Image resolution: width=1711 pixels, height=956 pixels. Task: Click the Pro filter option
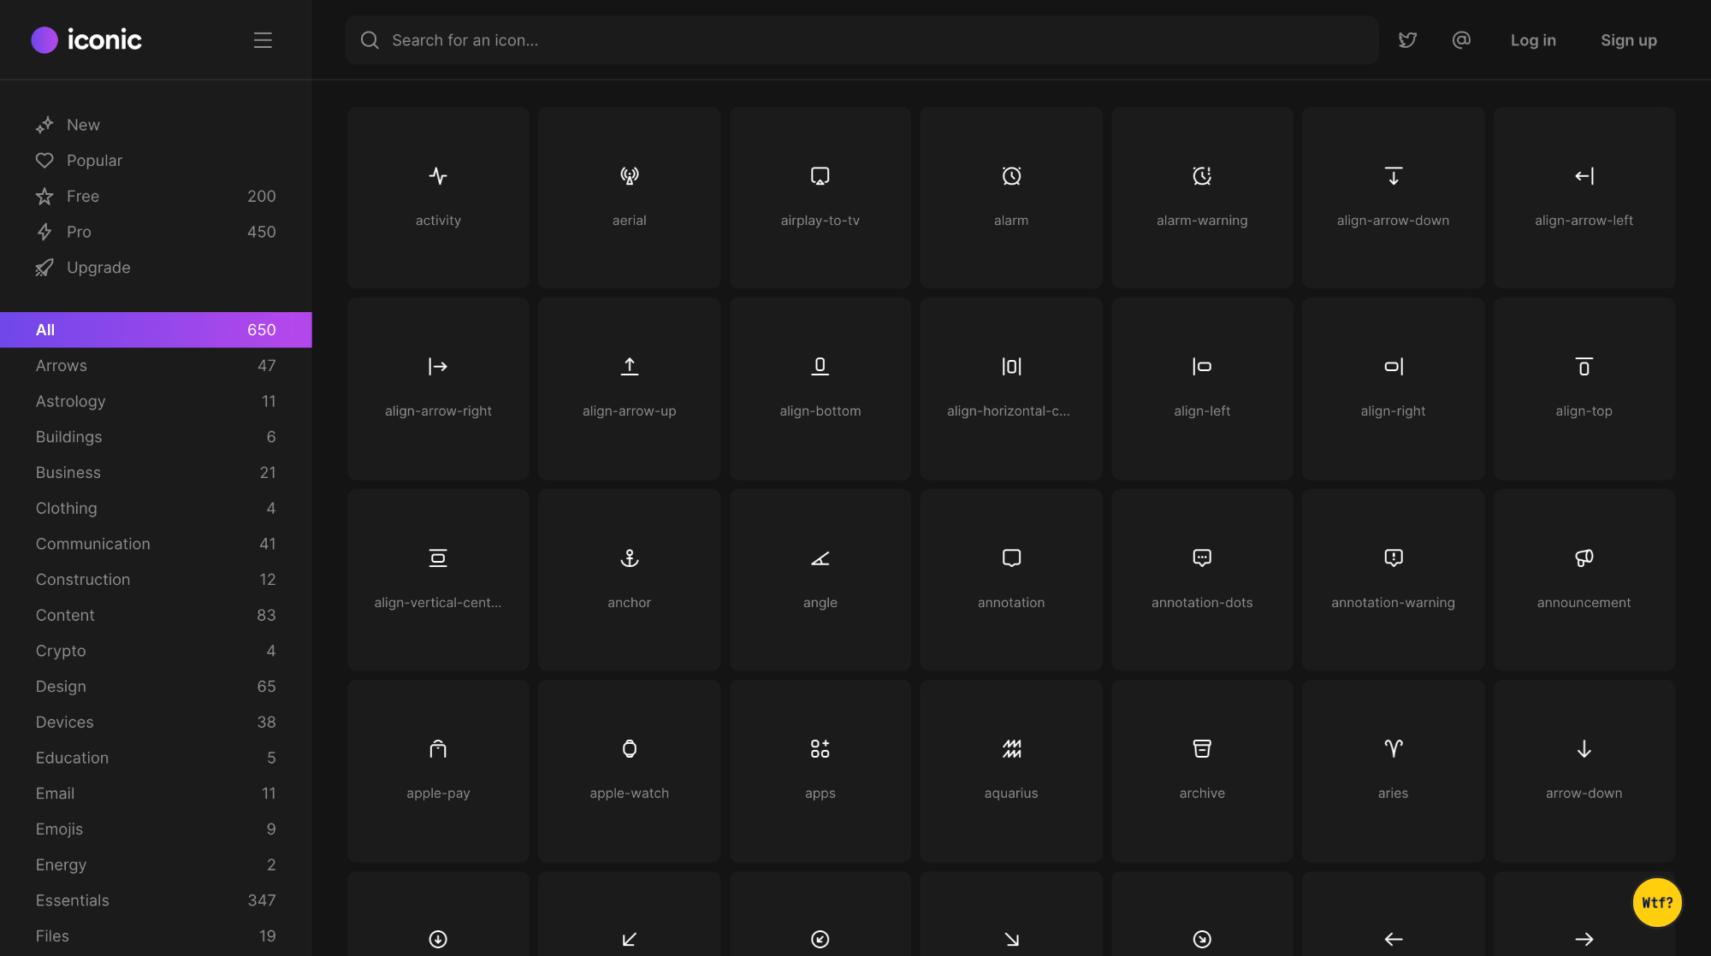(x=79, y=232)
